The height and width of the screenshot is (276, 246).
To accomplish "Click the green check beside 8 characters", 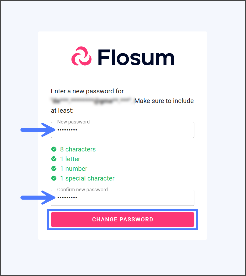I will click(x=54, y=149).
